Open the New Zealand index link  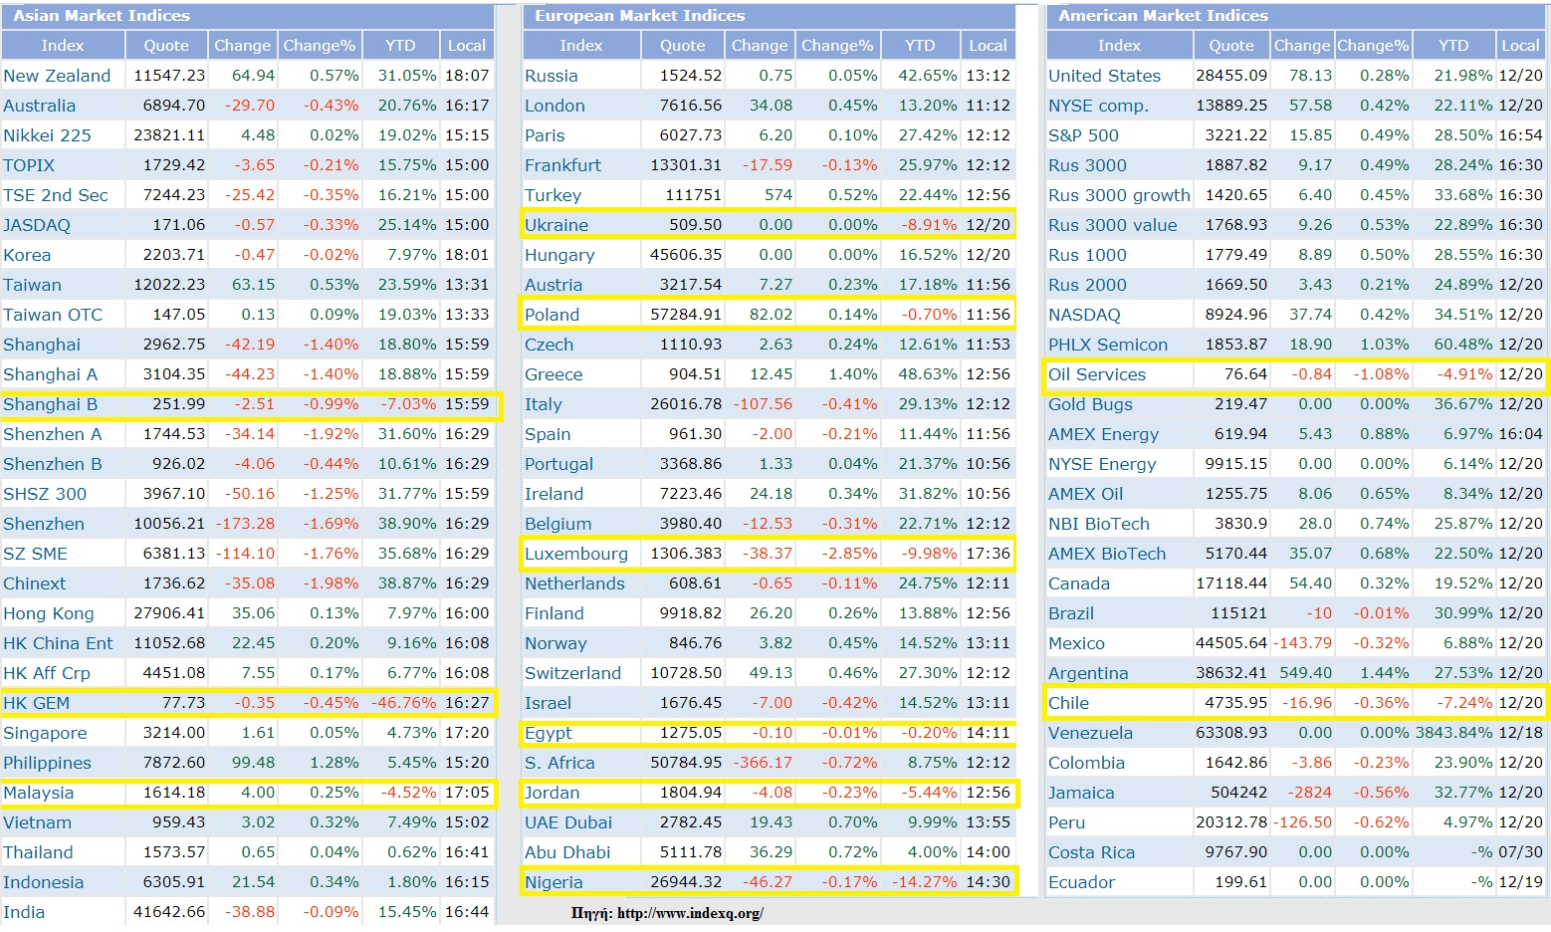(57, 76)
